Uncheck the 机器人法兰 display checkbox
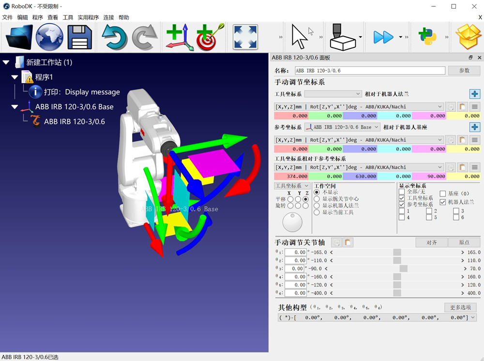484x361 pixels. 443,202
